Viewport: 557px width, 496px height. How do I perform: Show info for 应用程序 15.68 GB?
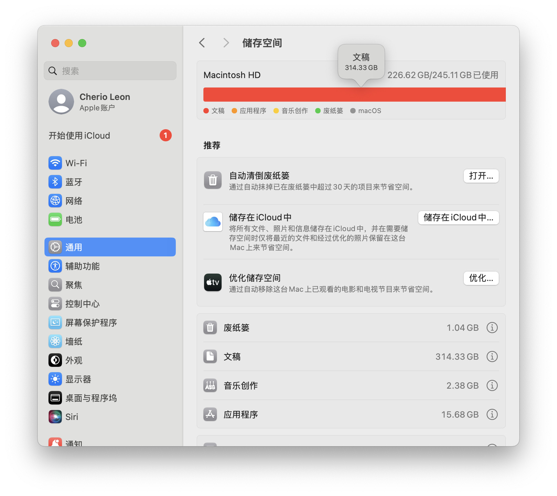492,414
